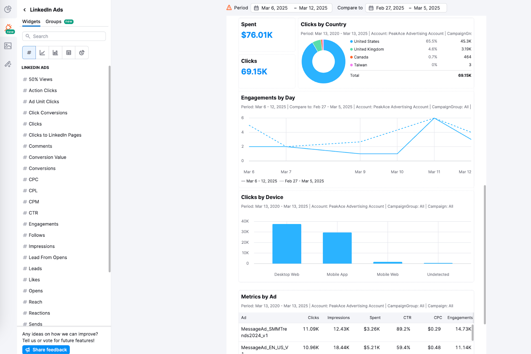531x354 pixels.
Task: Select the pie chart widget type filter
Action: pos(82,52)
